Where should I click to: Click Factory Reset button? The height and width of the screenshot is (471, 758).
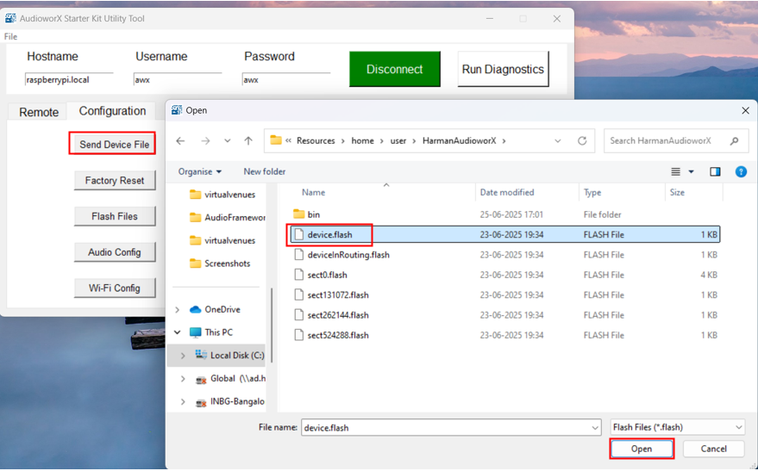coord(115,181)
